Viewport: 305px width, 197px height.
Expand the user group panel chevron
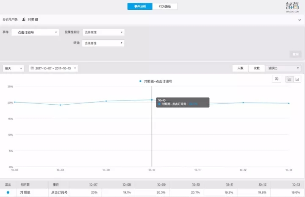tap(299, 20)
